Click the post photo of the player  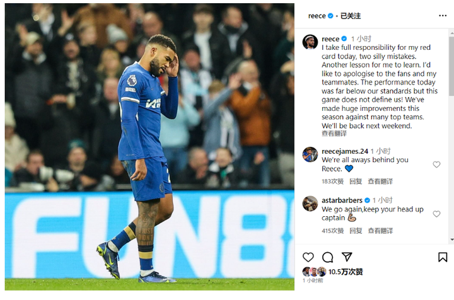149,147
